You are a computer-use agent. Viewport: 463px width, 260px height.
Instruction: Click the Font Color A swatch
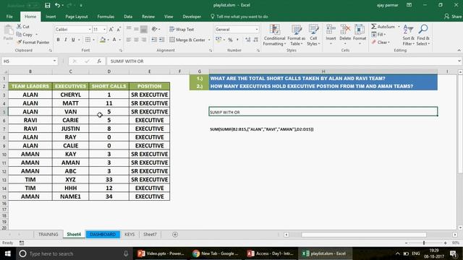114,40
